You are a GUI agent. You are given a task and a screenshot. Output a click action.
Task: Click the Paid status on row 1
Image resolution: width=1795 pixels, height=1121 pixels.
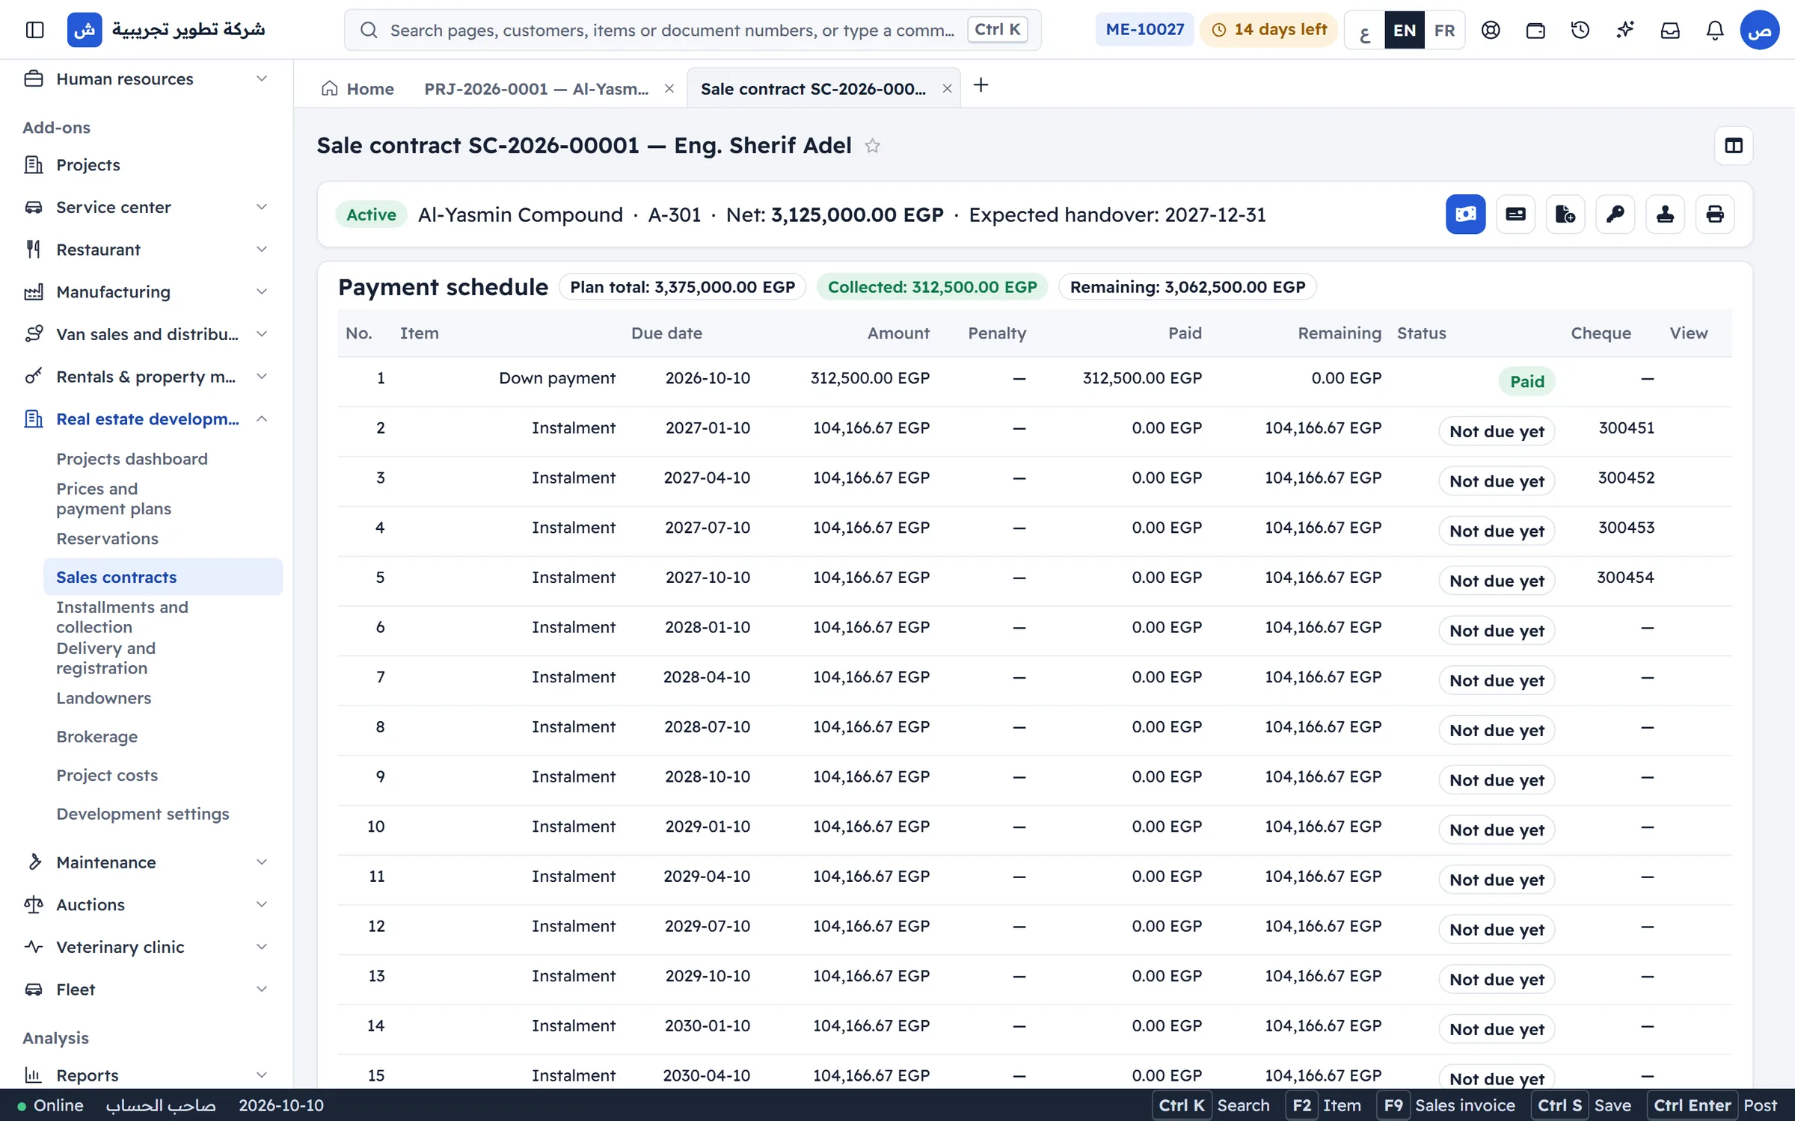[x=1526, y=382]
